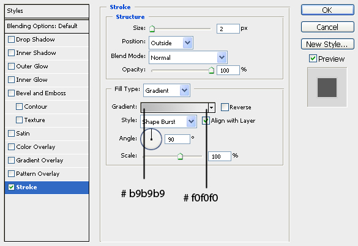Image resolution: width=358 pixels, height=246 pixels.
Task: Open the Fill Type dropdown showing Gradient
Action: click(166, 90)
